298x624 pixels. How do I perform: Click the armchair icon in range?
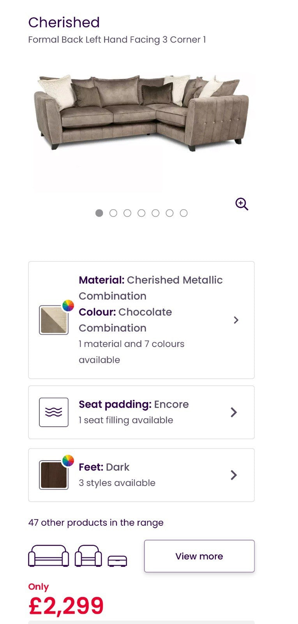(x=88, y=556)
